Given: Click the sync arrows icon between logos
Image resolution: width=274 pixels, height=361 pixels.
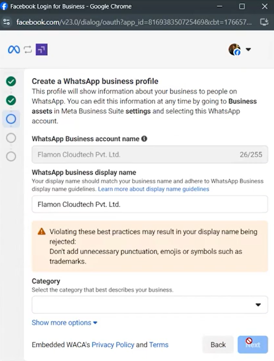Looking at the screenshot, I should pyautogui.click(x=28, y=49).
